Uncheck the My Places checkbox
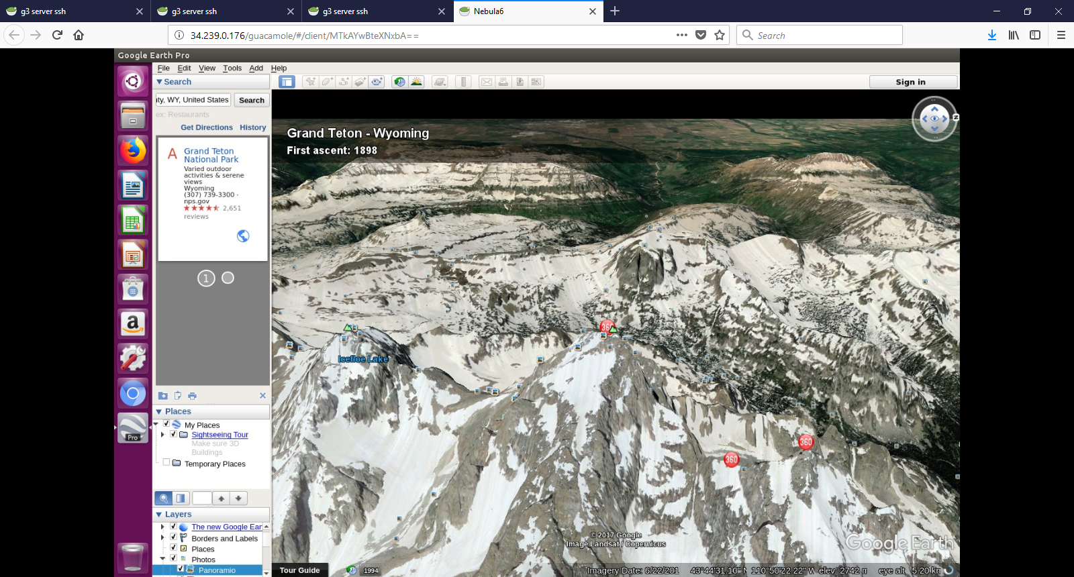The height and width of the screenshot is (577, 1074). (166, 424)
